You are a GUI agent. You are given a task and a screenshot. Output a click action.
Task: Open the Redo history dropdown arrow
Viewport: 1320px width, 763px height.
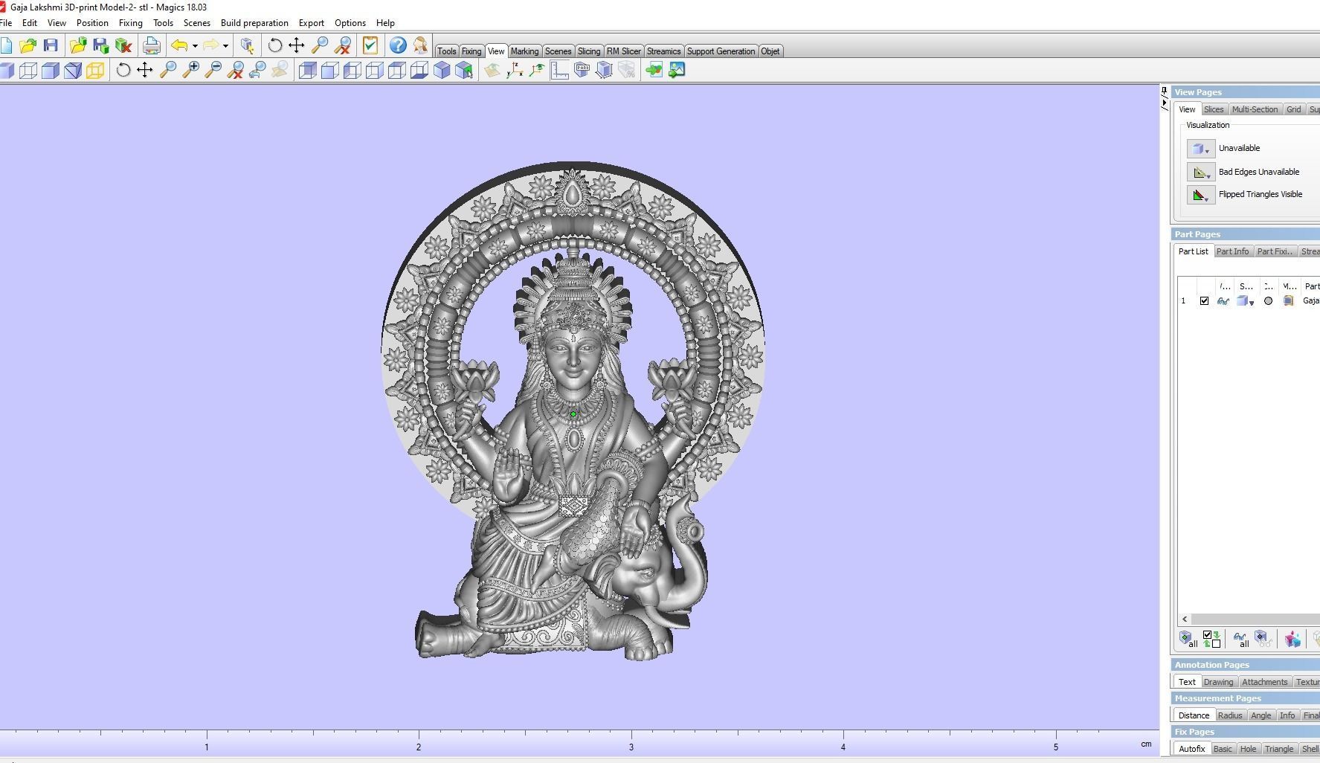pyautogui.click(x=225, y=46)
